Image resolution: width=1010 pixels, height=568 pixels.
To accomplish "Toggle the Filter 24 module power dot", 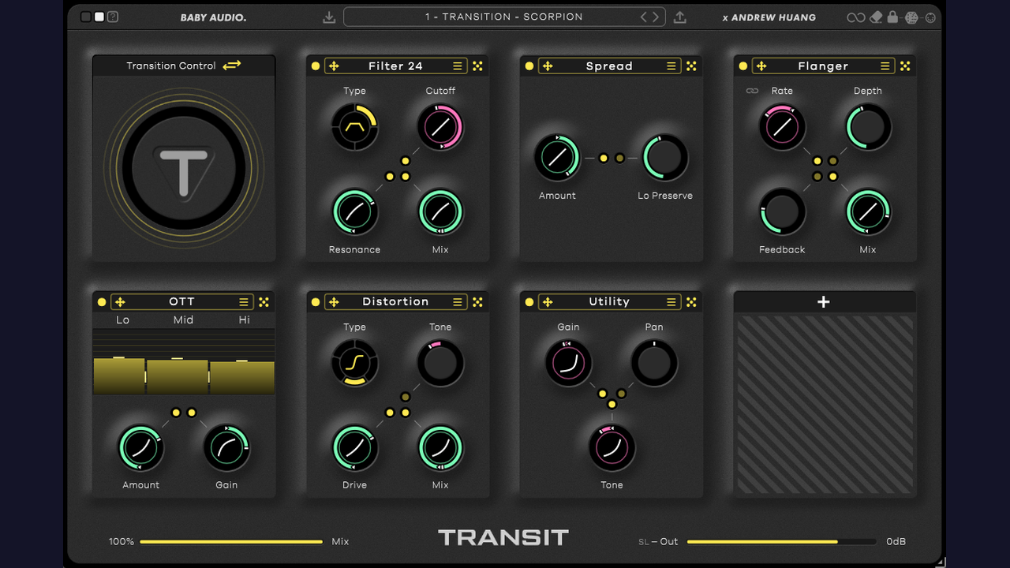I will pos(316,66).
